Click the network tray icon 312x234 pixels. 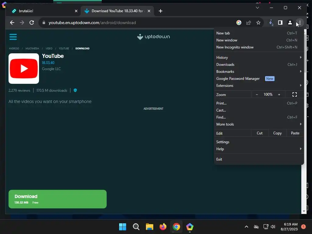point(266,227)
